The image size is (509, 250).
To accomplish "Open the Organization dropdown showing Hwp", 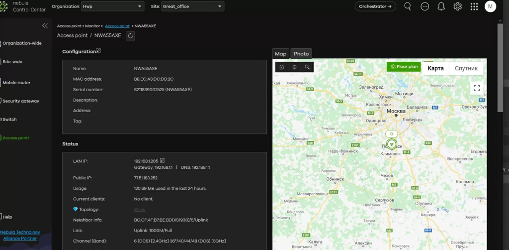I will pos(112,7).
